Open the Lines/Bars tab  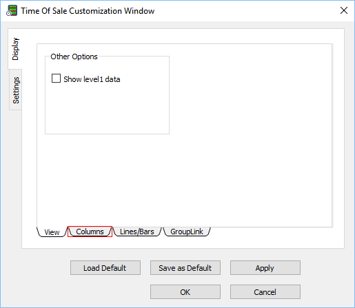coord(137,232)
